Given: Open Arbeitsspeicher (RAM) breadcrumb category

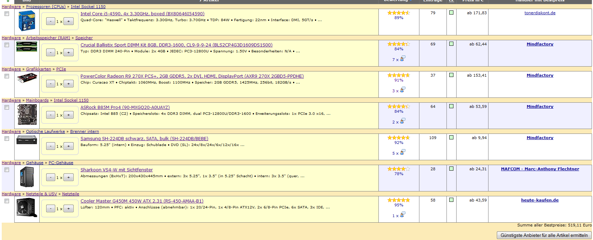Looking at the screenshot, I should pos(48,38).
